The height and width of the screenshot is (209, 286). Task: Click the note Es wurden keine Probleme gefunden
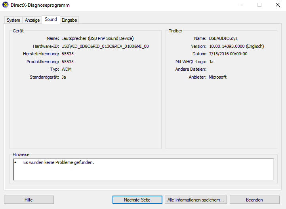pyautogui.click(x=59, y=162)
